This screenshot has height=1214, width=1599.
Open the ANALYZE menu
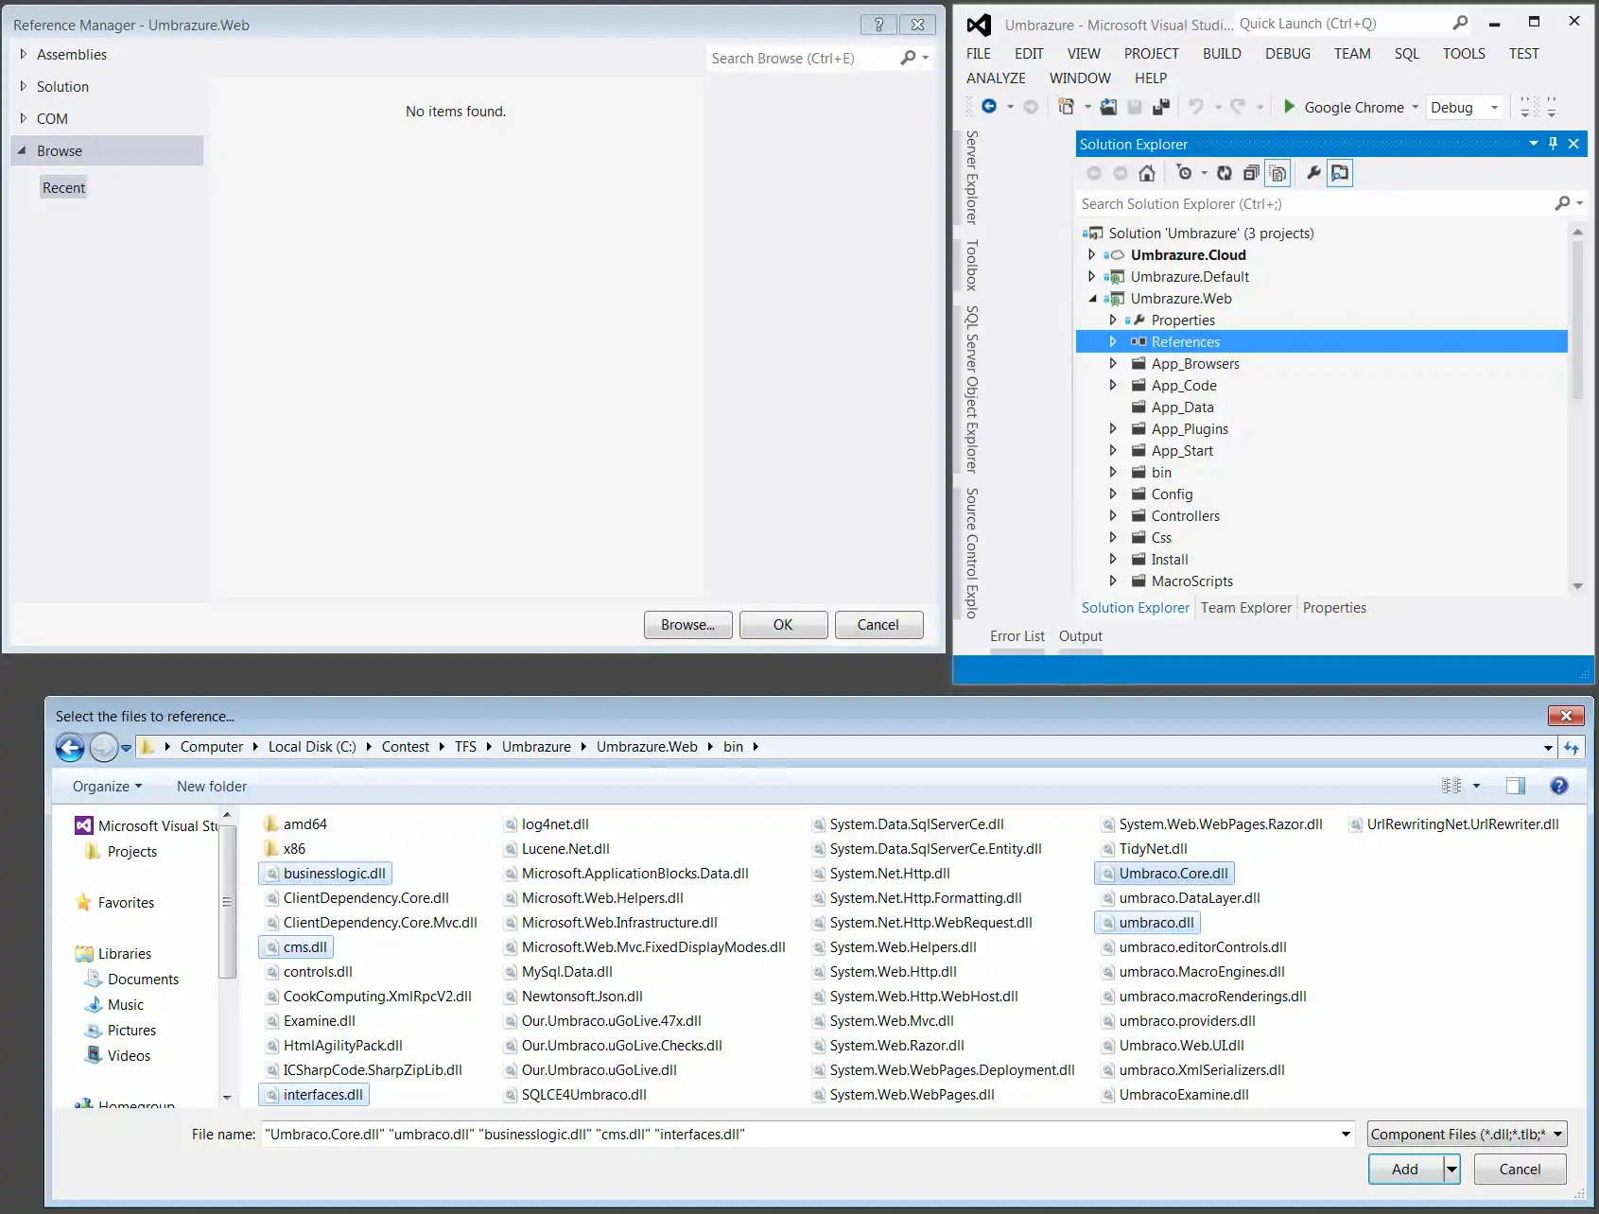click(996, 78)
